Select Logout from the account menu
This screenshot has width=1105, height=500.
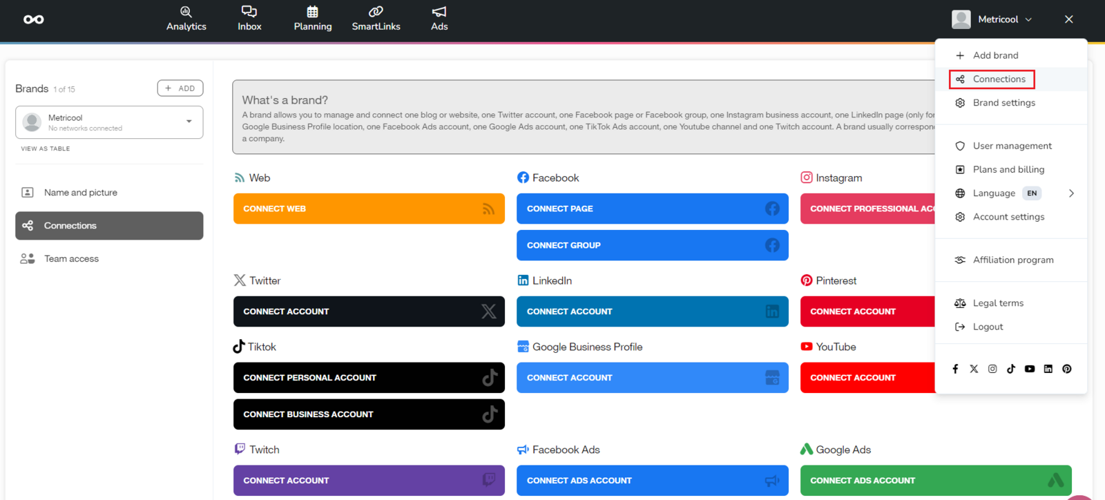tap(988, 327)
